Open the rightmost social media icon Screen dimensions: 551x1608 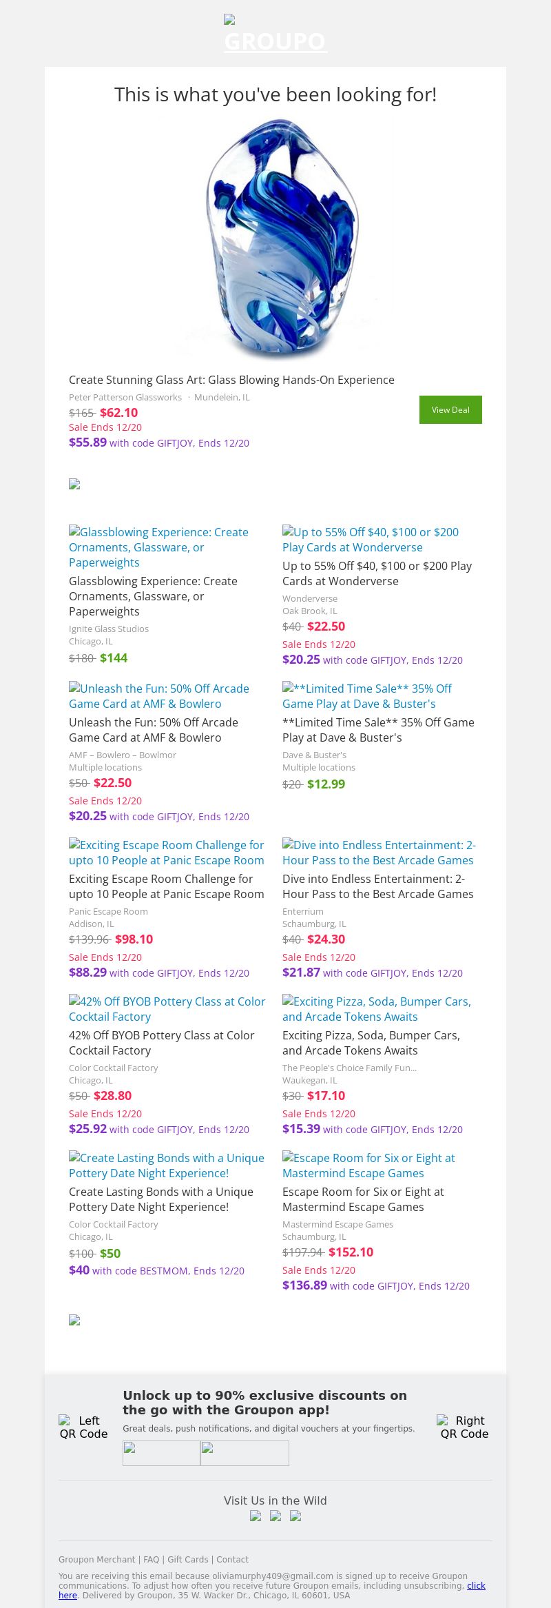pos(295,1516)
